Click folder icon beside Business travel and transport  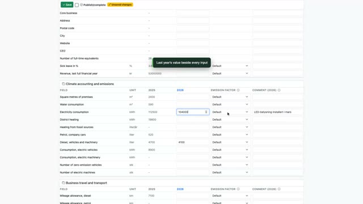(64, 182)
